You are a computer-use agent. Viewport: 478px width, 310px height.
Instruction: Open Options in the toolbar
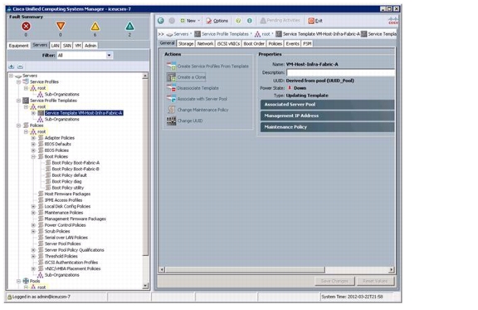[x=217, y=21]
